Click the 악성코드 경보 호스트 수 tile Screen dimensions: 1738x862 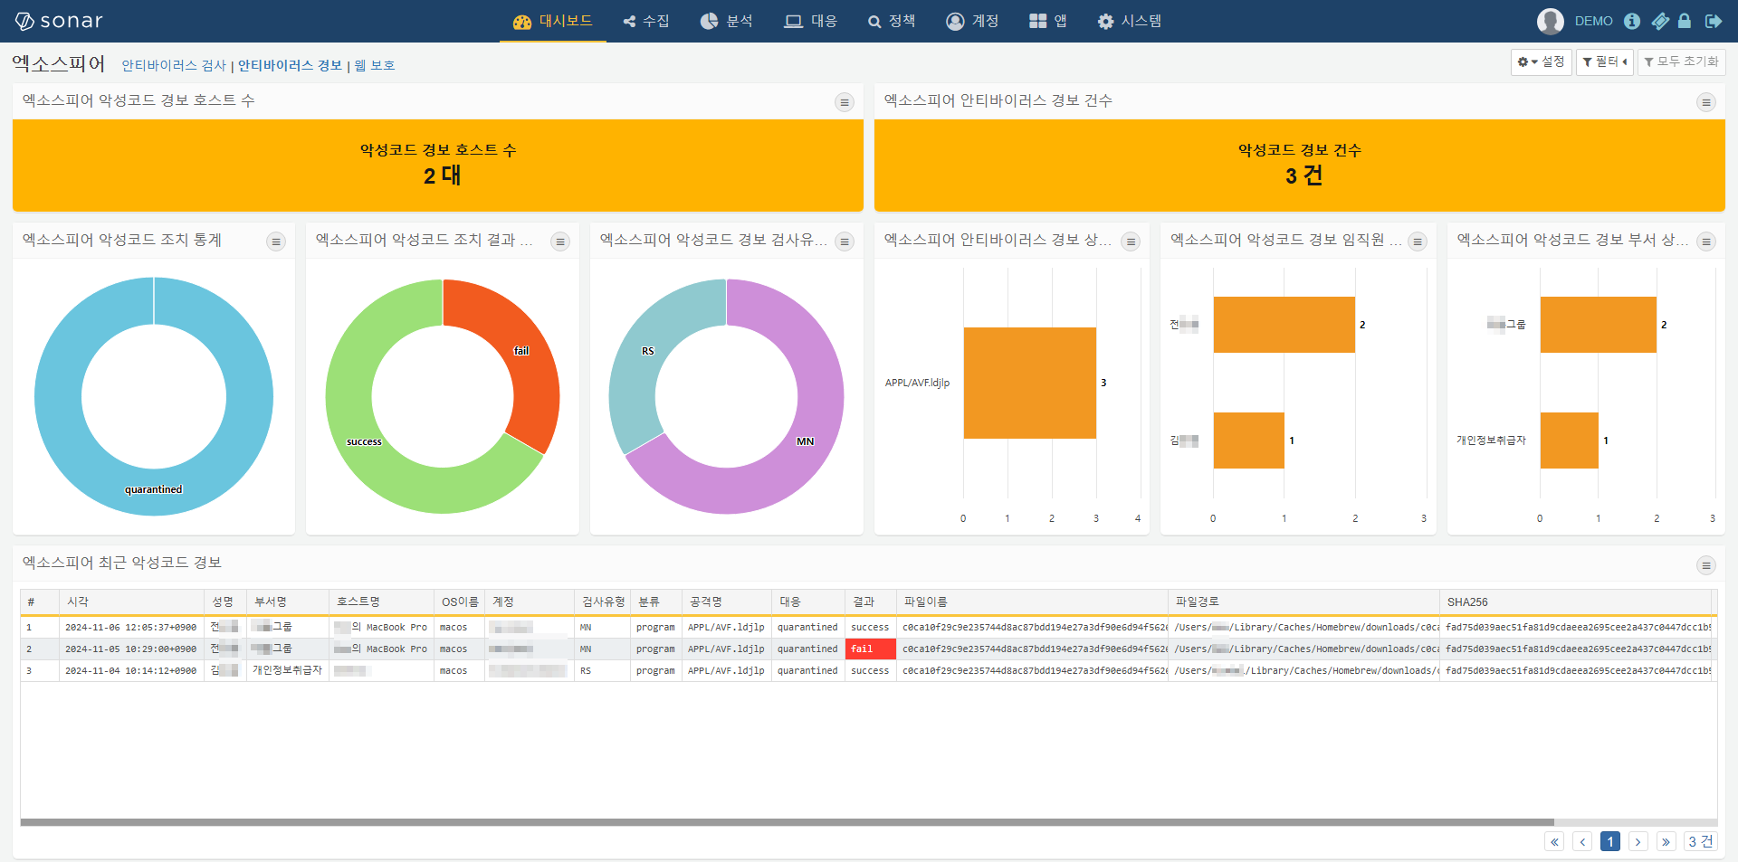click(x=437, y=166)
